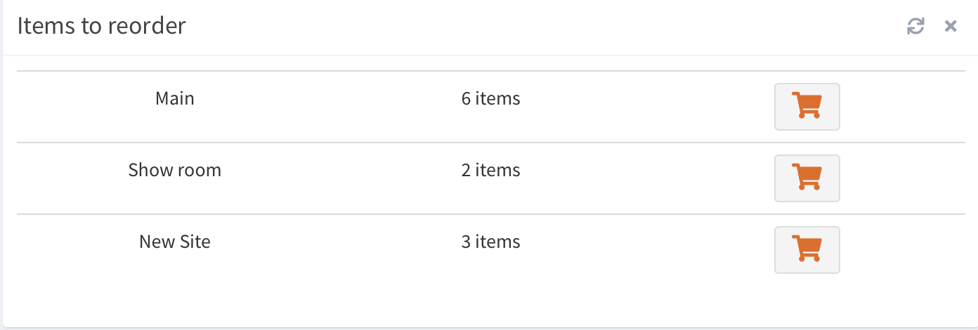Open the reorder cart for Main

click(x=807, y=107)
